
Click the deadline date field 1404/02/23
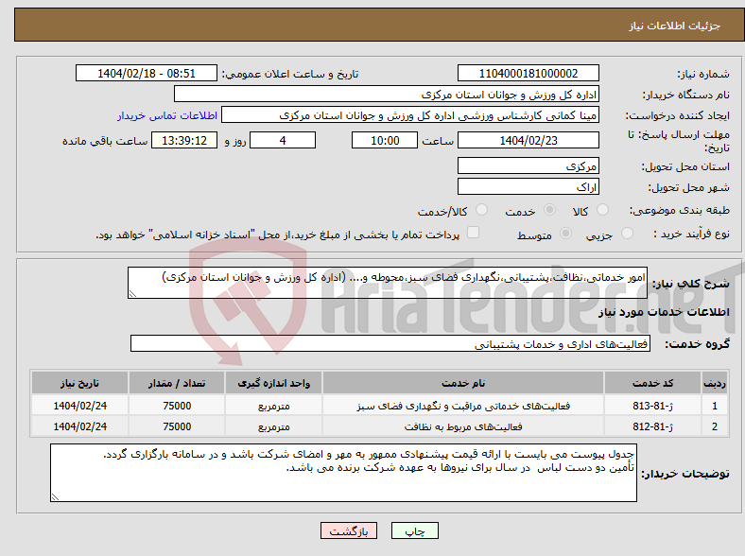[x=528, y=140]
